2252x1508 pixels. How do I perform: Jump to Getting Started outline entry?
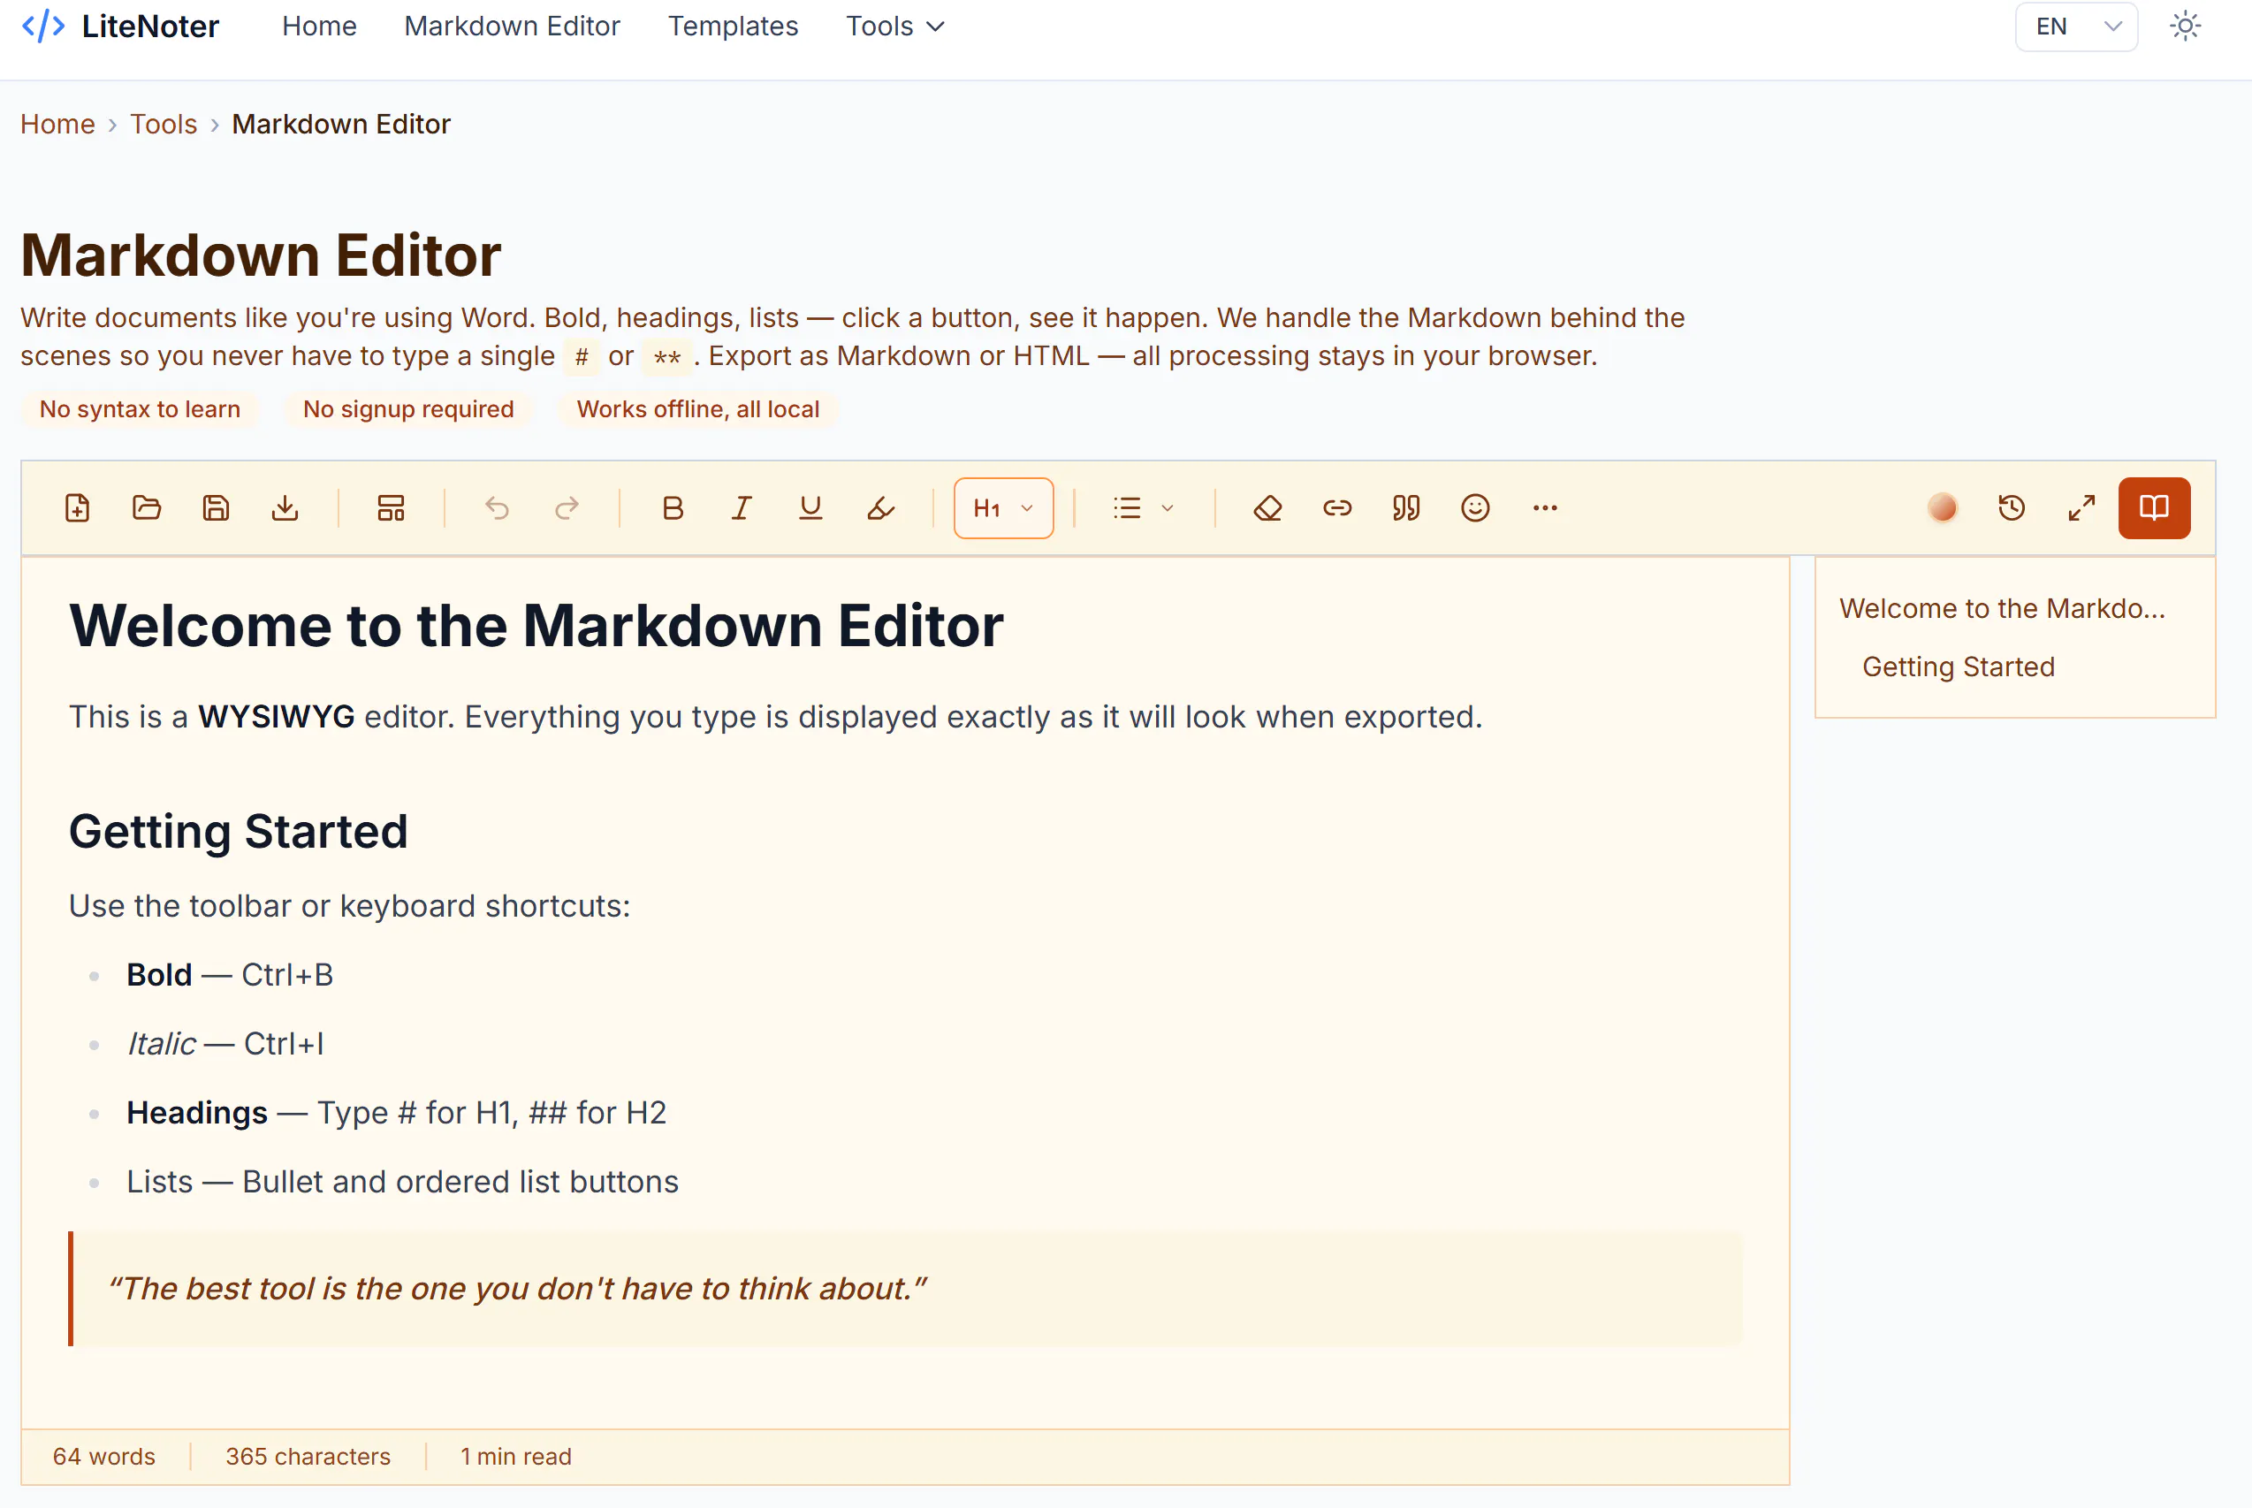[x=1958, y=666]
